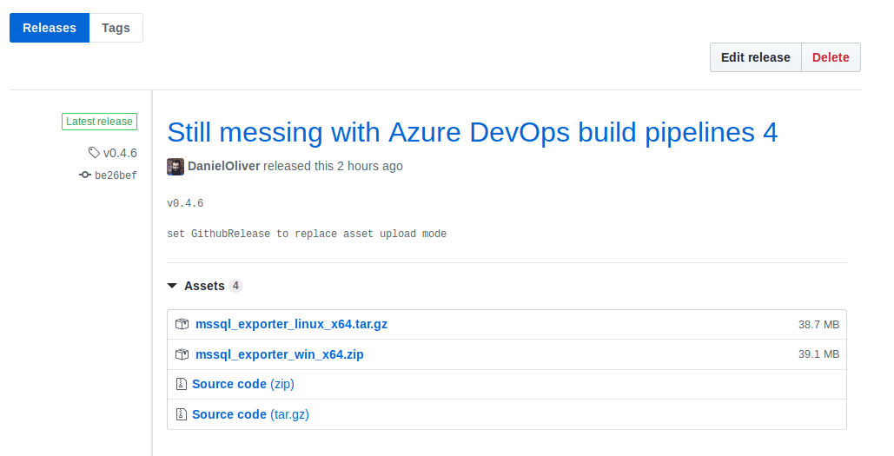The height and width of the screenshot is (456, 894).
Task: Click file icon next to Source code (tar.gz)
Action: pyautogui.click(x=182, y=414)
